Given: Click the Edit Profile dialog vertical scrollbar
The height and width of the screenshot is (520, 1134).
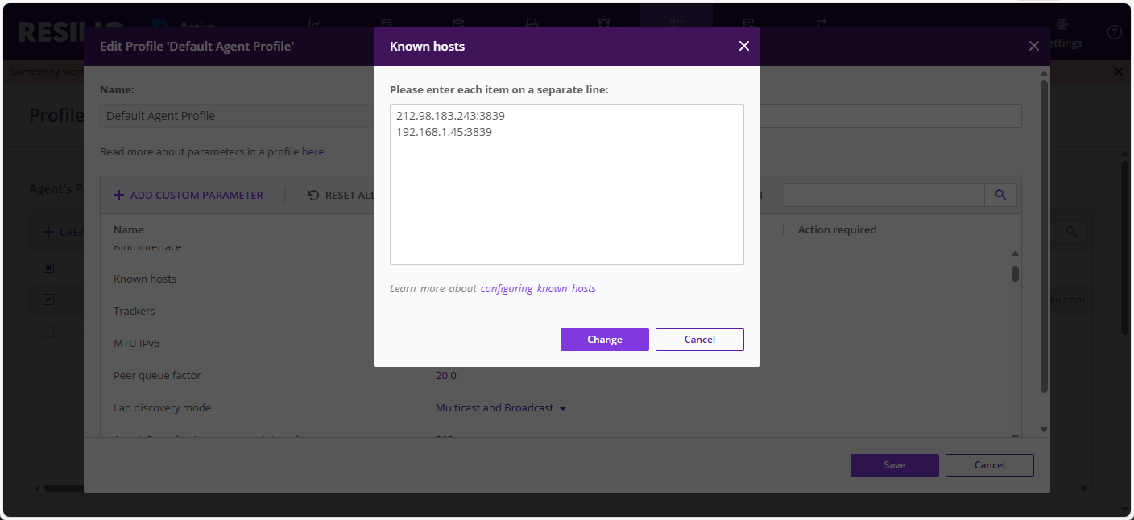Looking at the screenshot, I should pyautogui.click(x=1045, y=236).
